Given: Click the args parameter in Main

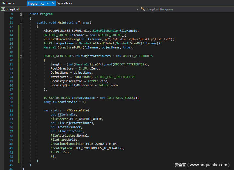Looking at the screenshot, I should tap(86, 22).
